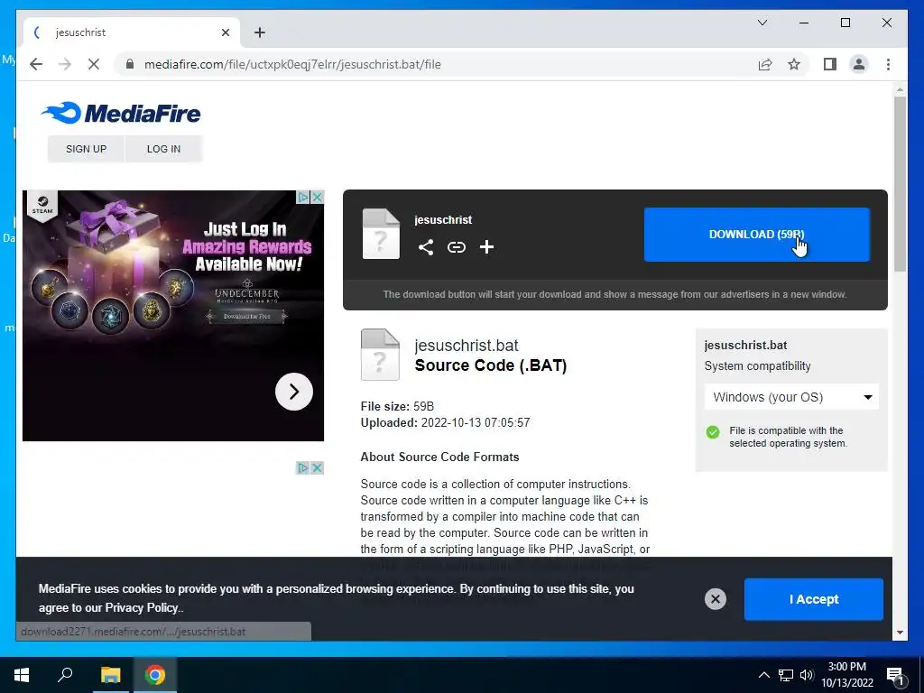Close the lower ad with X
Viewport: 924px width, 693px height.
(x=317, y=468)
